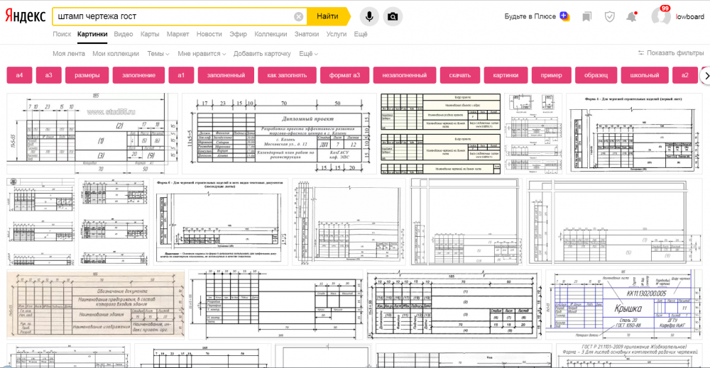The image size is (710, 368).
Task: Select the а2 tag chip
Action: [x=684, y=75]
